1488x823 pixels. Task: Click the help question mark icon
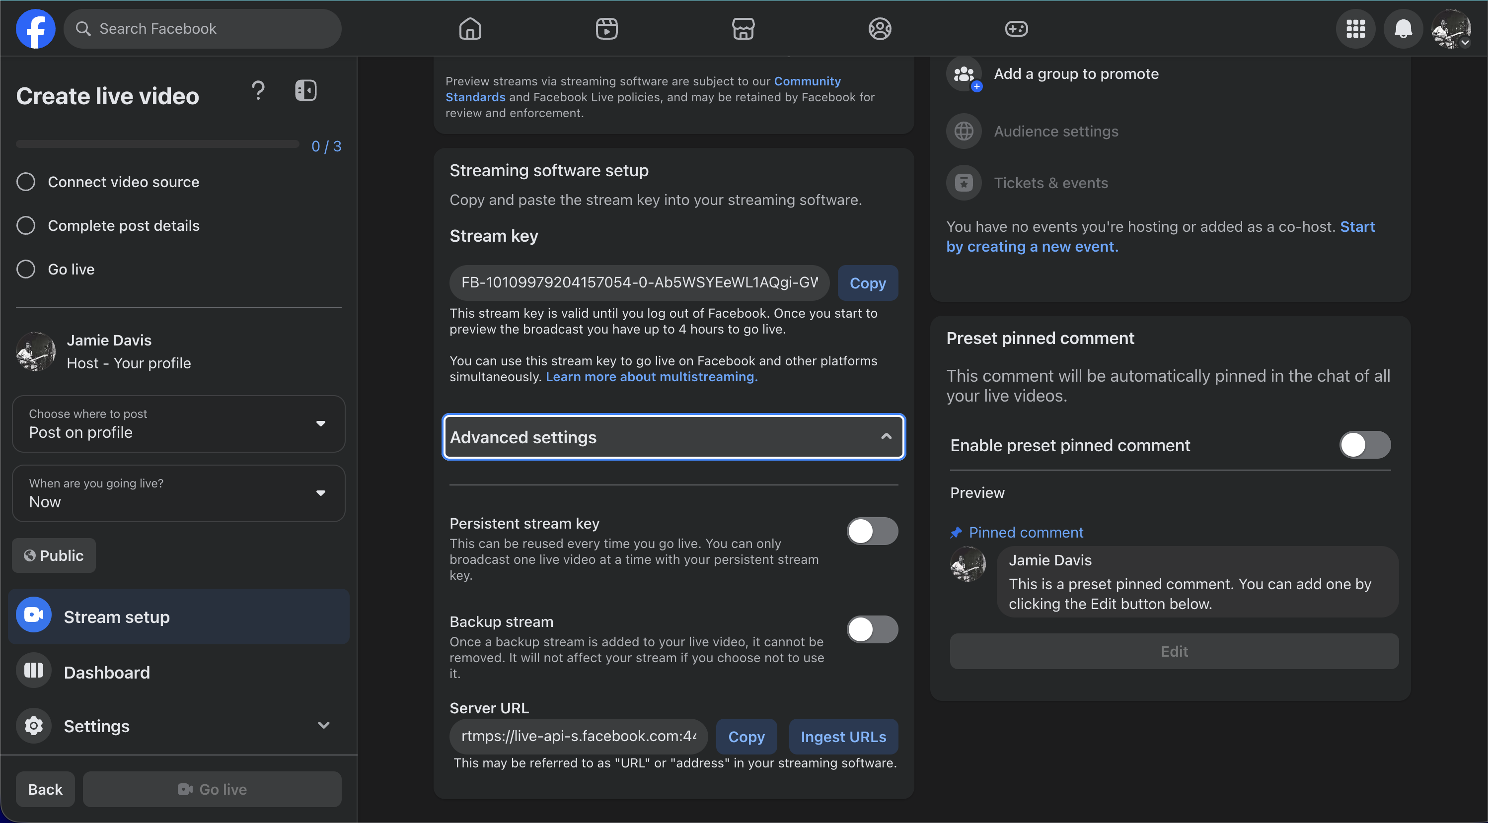pyautogui.click(x=258, y=91)
